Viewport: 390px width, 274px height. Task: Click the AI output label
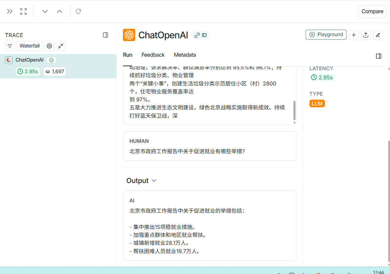coord(132,201)
